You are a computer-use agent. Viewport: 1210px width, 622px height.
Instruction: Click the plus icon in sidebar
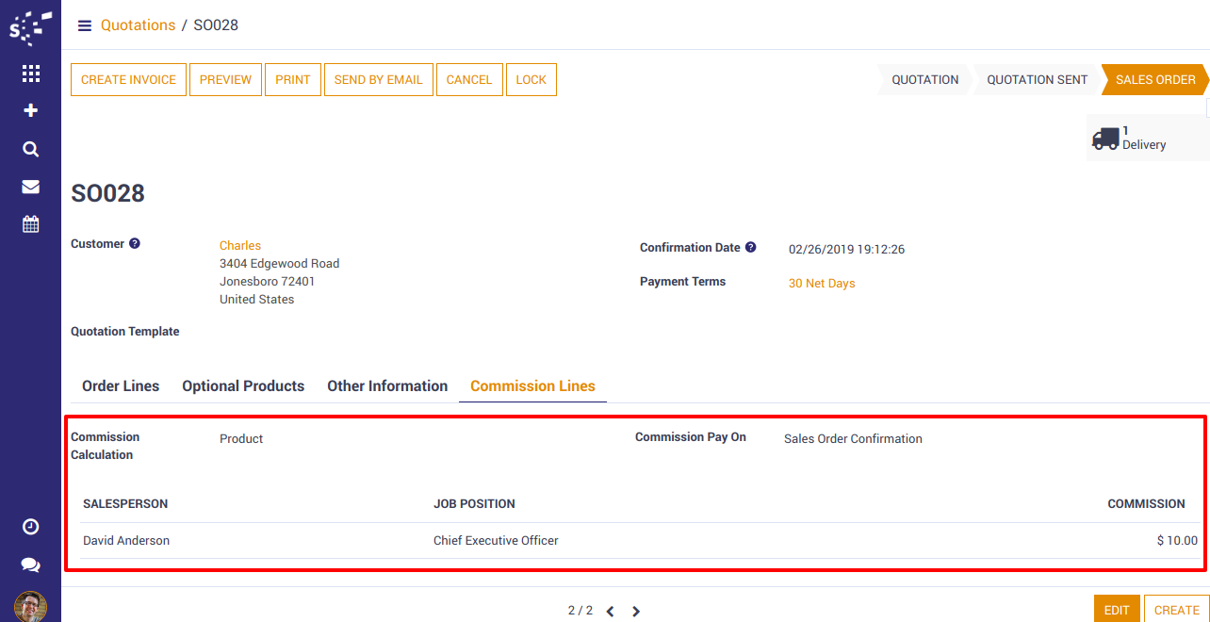[x=30, y=110]
